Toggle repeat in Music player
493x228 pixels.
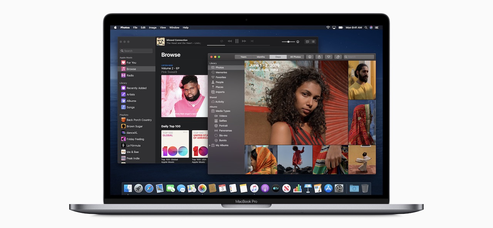(x=222, y=41)
